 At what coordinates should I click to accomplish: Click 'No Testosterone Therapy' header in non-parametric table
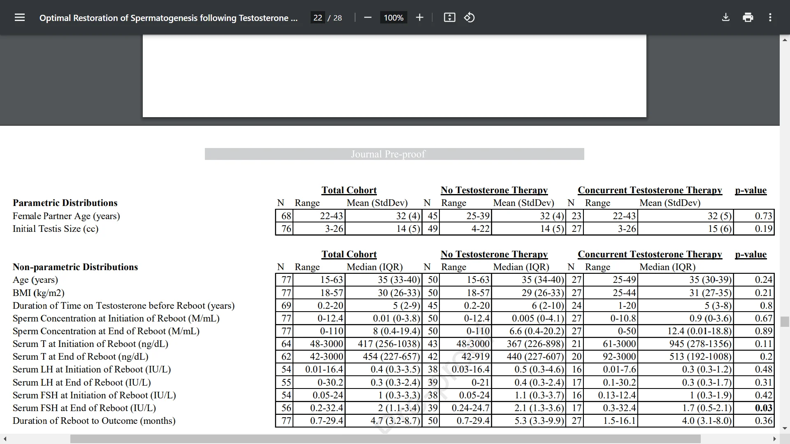494,254
